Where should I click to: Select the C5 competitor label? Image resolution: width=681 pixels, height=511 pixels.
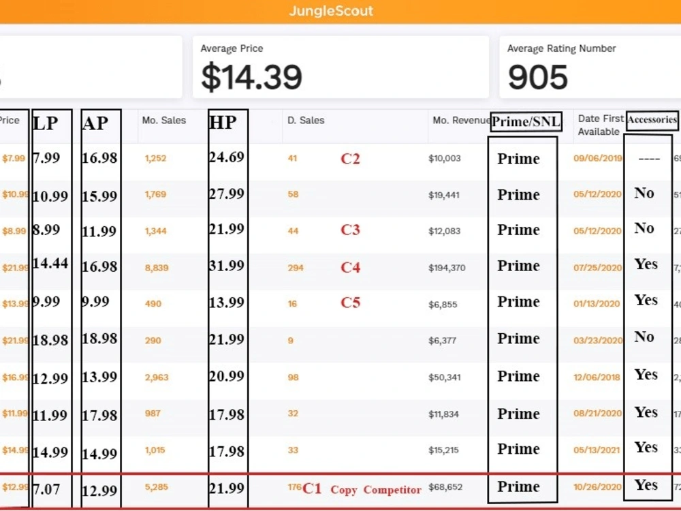pos(350,303)
